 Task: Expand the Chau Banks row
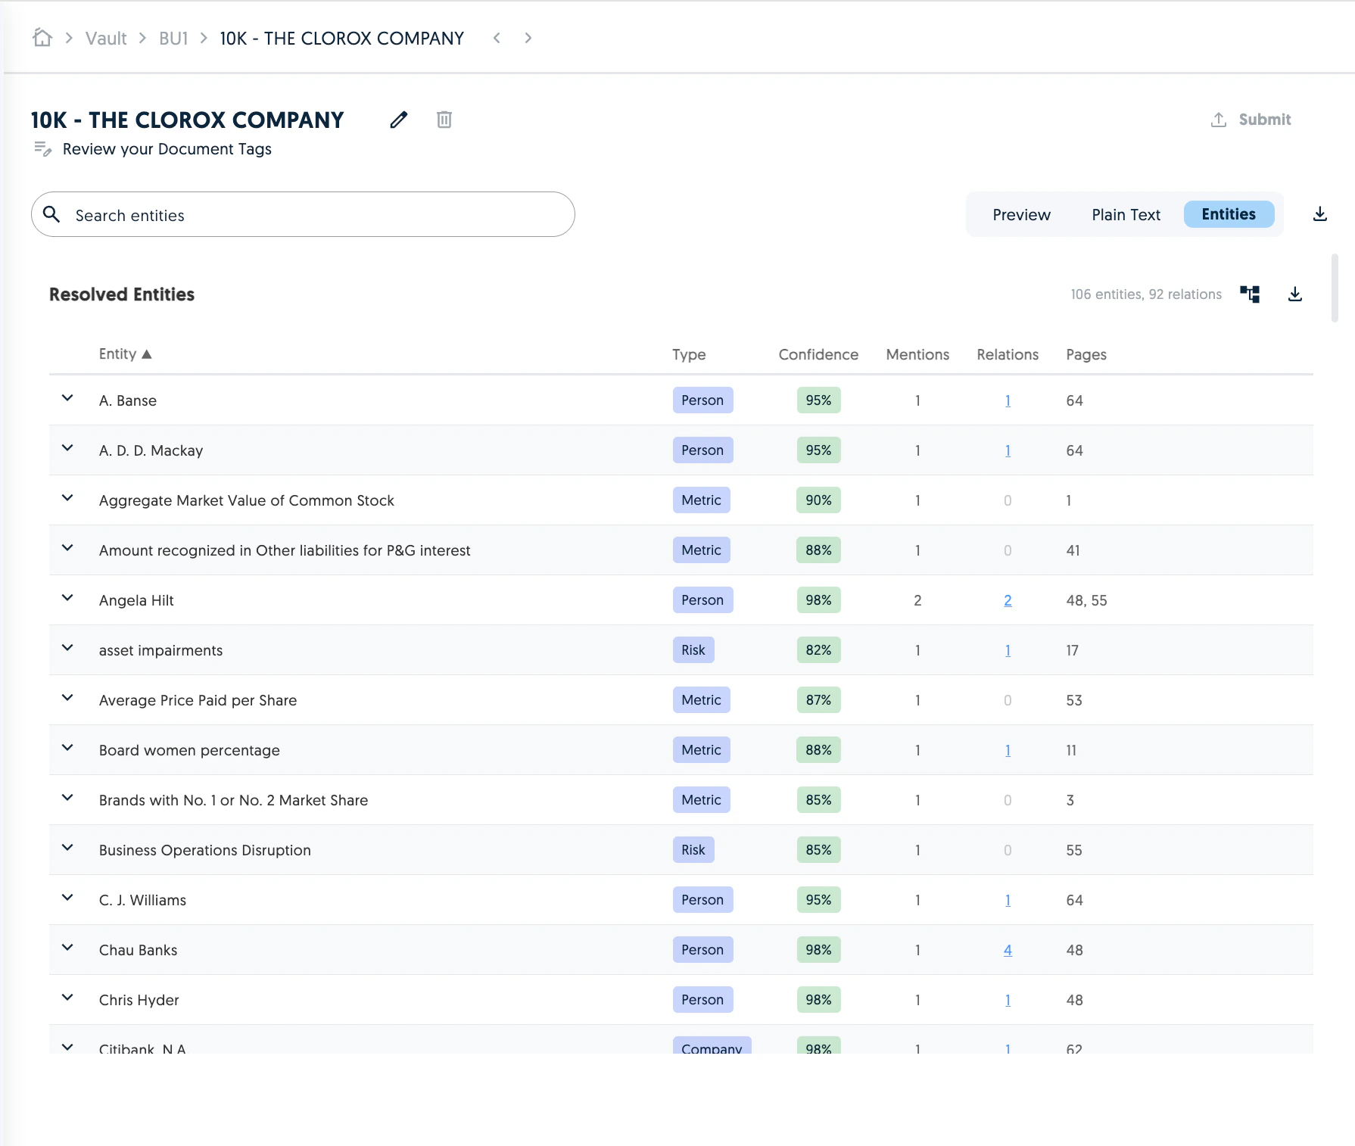67,948
